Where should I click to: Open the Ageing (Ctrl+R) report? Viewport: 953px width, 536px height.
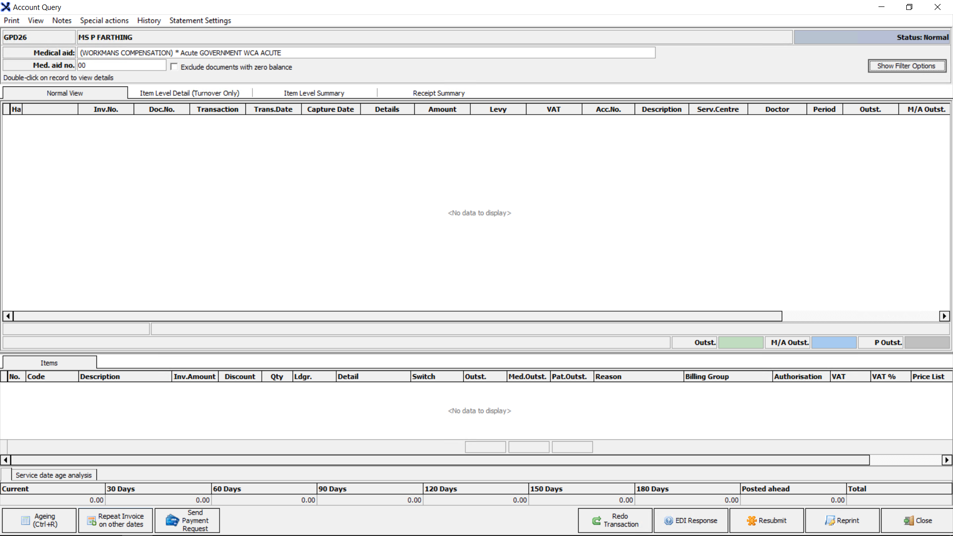[39, 520]
